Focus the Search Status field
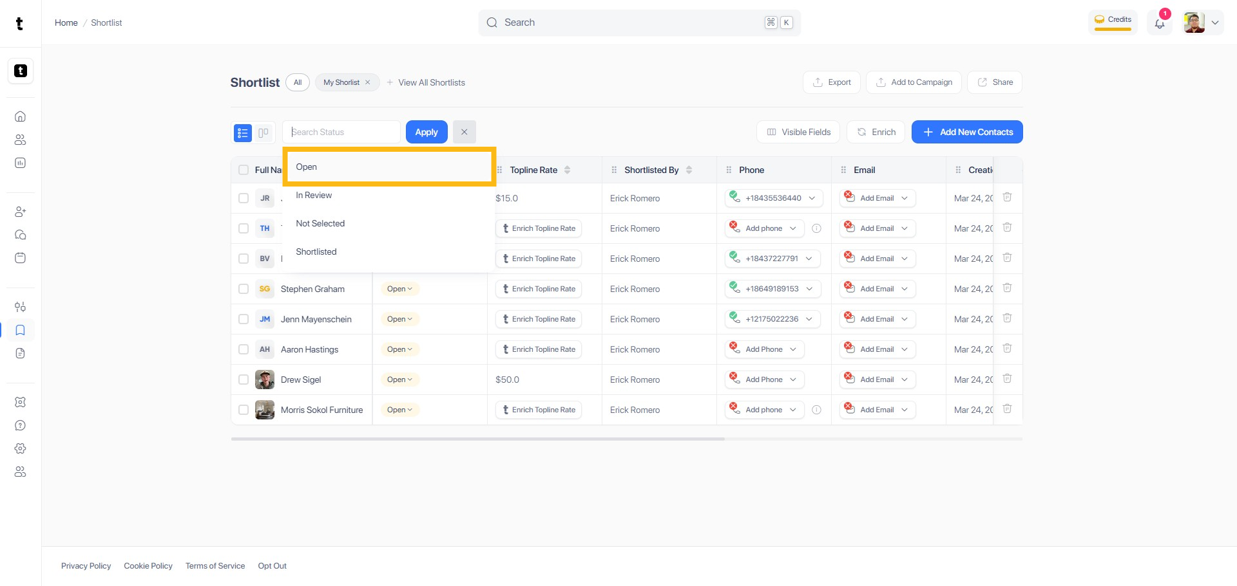The image size is (1237, 586). (341, 132)
